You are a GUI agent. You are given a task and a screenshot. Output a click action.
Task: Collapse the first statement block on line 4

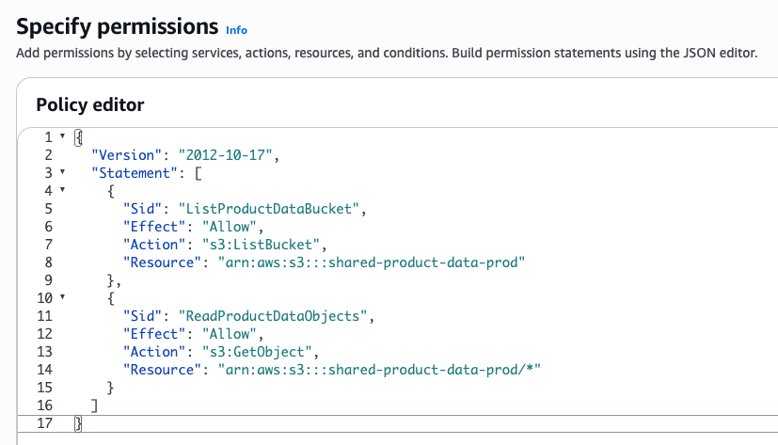tap(62, 189)
